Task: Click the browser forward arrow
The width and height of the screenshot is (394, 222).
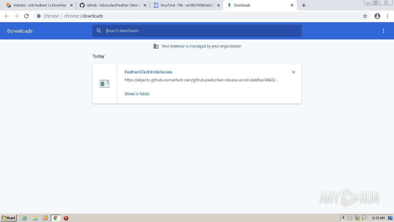Action: [17, 16]
